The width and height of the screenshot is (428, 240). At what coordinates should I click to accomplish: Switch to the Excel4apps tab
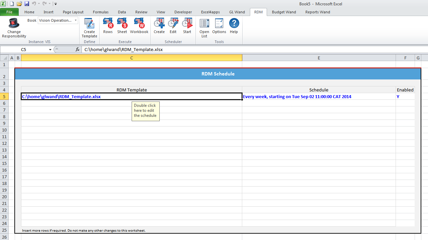coord(210,12)
